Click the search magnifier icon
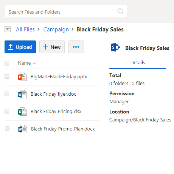174x174 pixels. coord(121,11)
